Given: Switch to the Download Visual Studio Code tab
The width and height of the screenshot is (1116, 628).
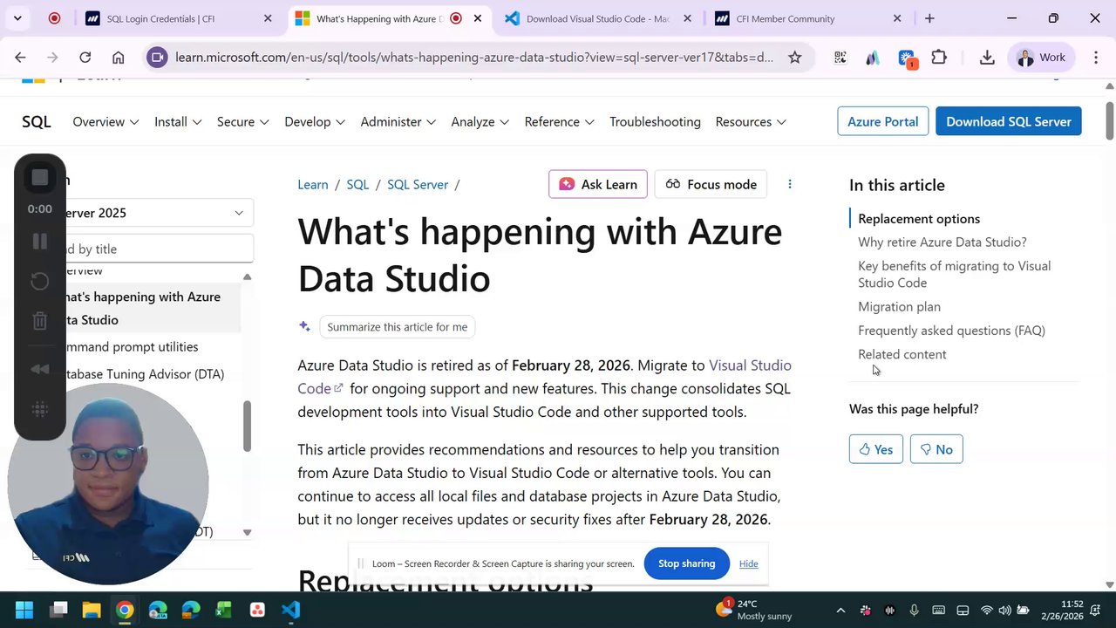Looking at the screenshot, I should pyautogui.click(x=597, y=18).
